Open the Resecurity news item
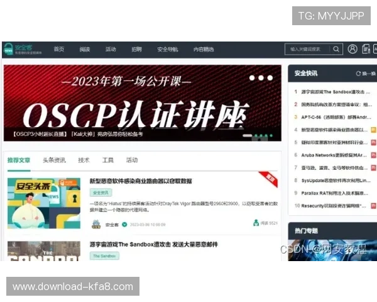Viewport: 377px width, 302px height. [x=334, y=206]
